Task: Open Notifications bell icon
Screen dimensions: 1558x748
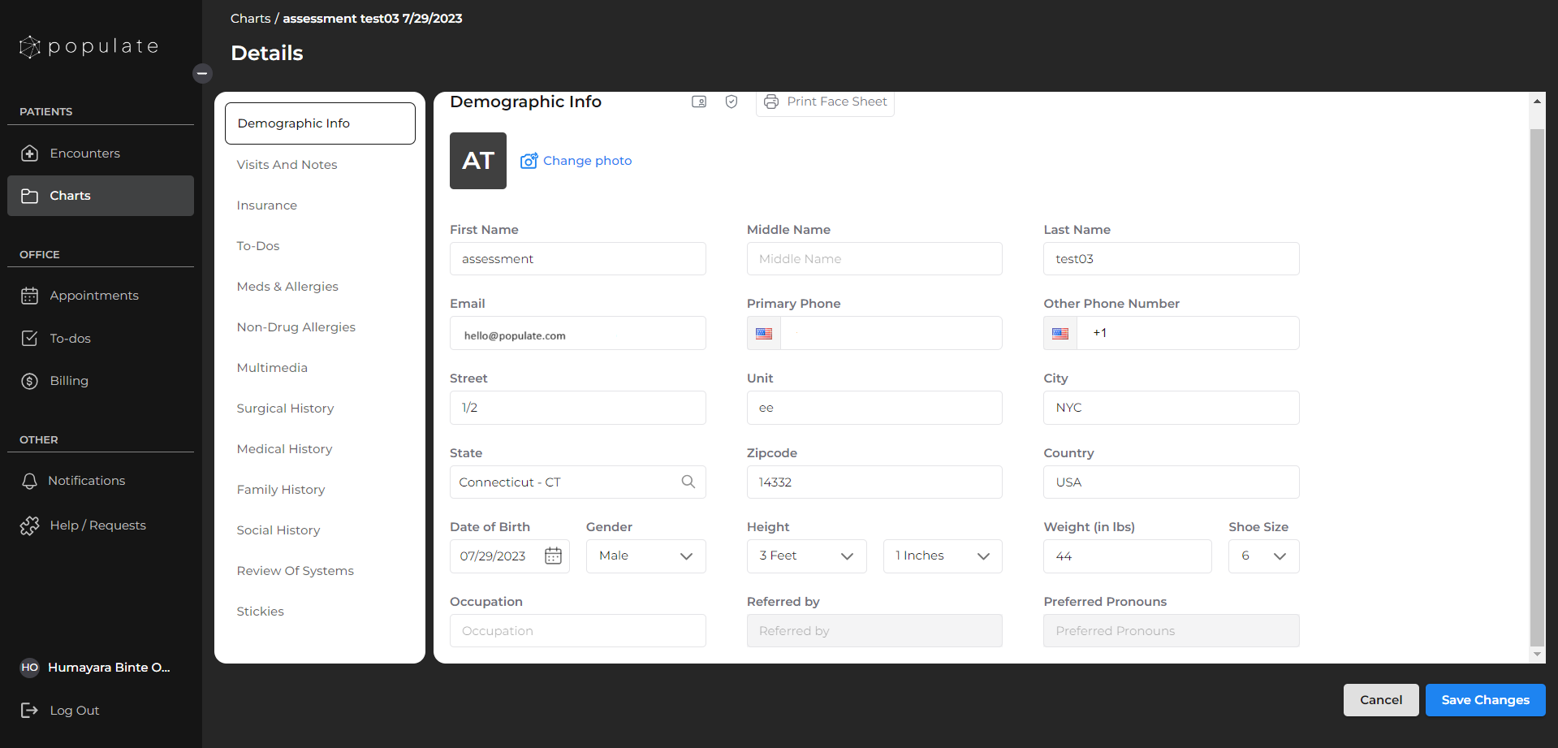Action: 30,480
